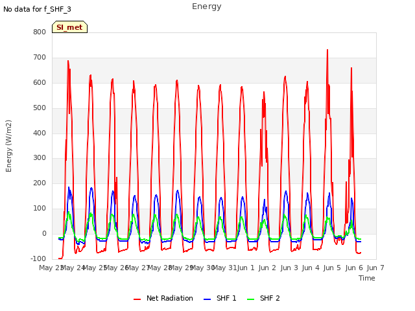
Task: Click the May 31 x-axis date label
Action: point(225,268)
